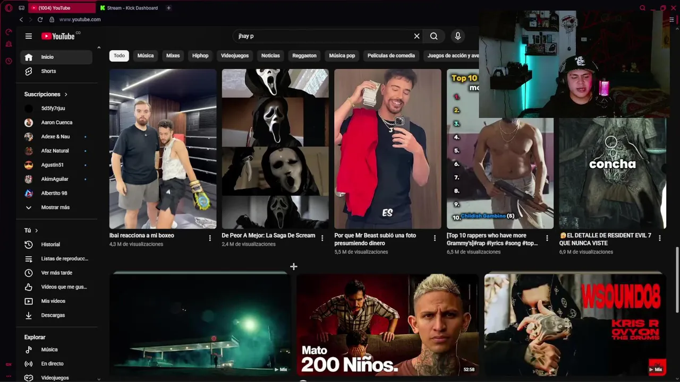The image size is (680, 382).
Task: Open a new browser tab with plus
Action: pos(168,8)
